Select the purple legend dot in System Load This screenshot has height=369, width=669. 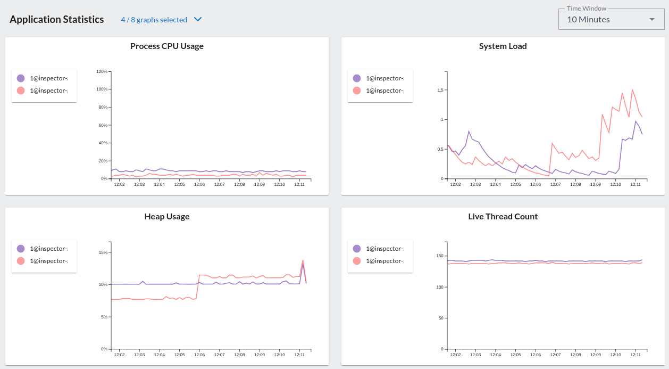pyautogui.click(x=357, y=78)
